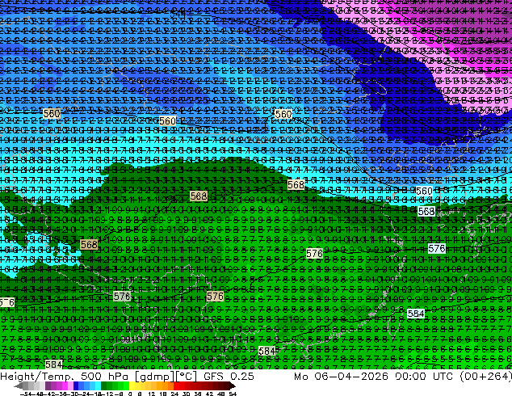Click the "GFS 0.25" model label
This screenshot has height=396, width=512.
pyautogui.click(x=229, y=377)
